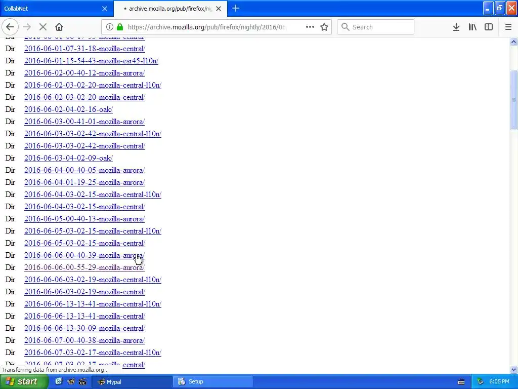Click the vertical scrollbar down arrow
The width and height of the screenshot is (518, 389).
[513, 369]
